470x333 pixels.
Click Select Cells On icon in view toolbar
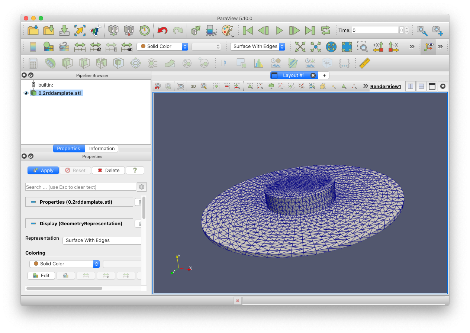pos(250,86)
